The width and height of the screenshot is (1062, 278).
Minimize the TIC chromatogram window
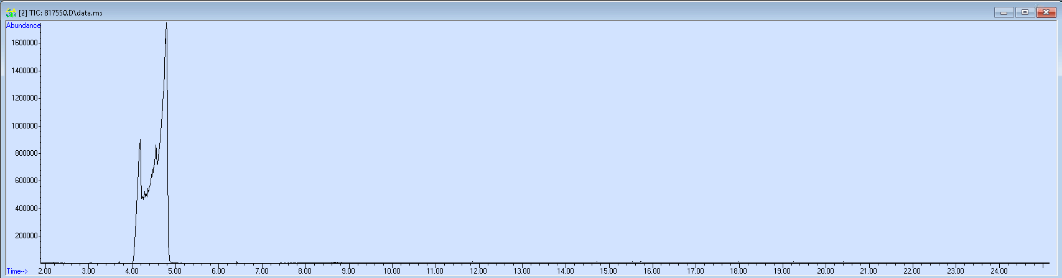pyautogui.click(x=1004, y=12)
